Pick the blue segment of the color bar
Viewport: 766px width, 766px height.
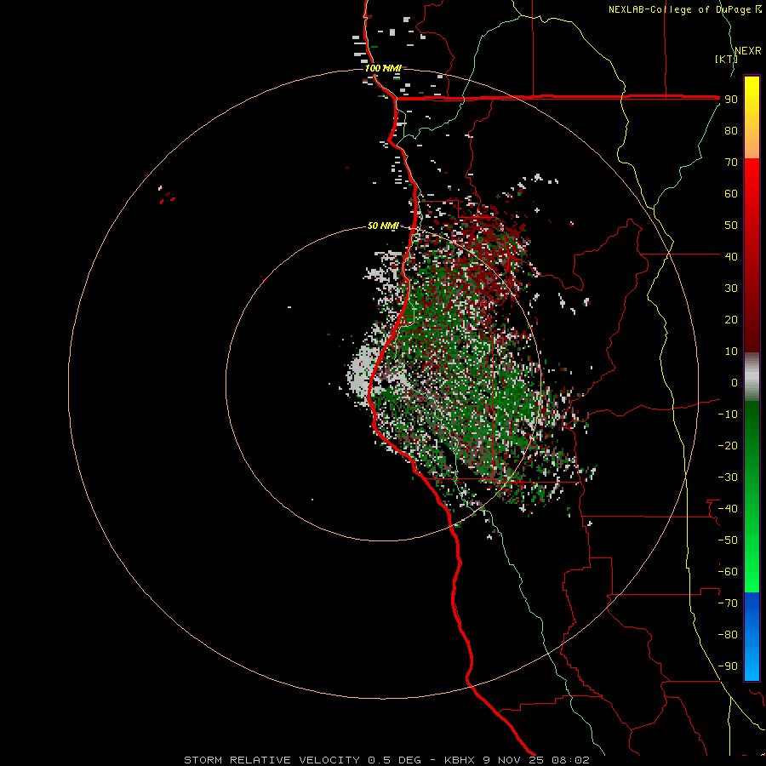(752, 636)
